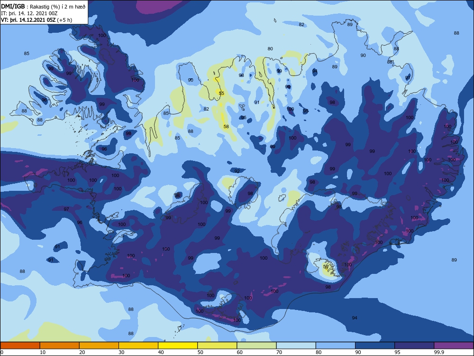Click the '97' humidity value on the map
474x356 pixels.
pyautogui.click(x=66, y=209)
